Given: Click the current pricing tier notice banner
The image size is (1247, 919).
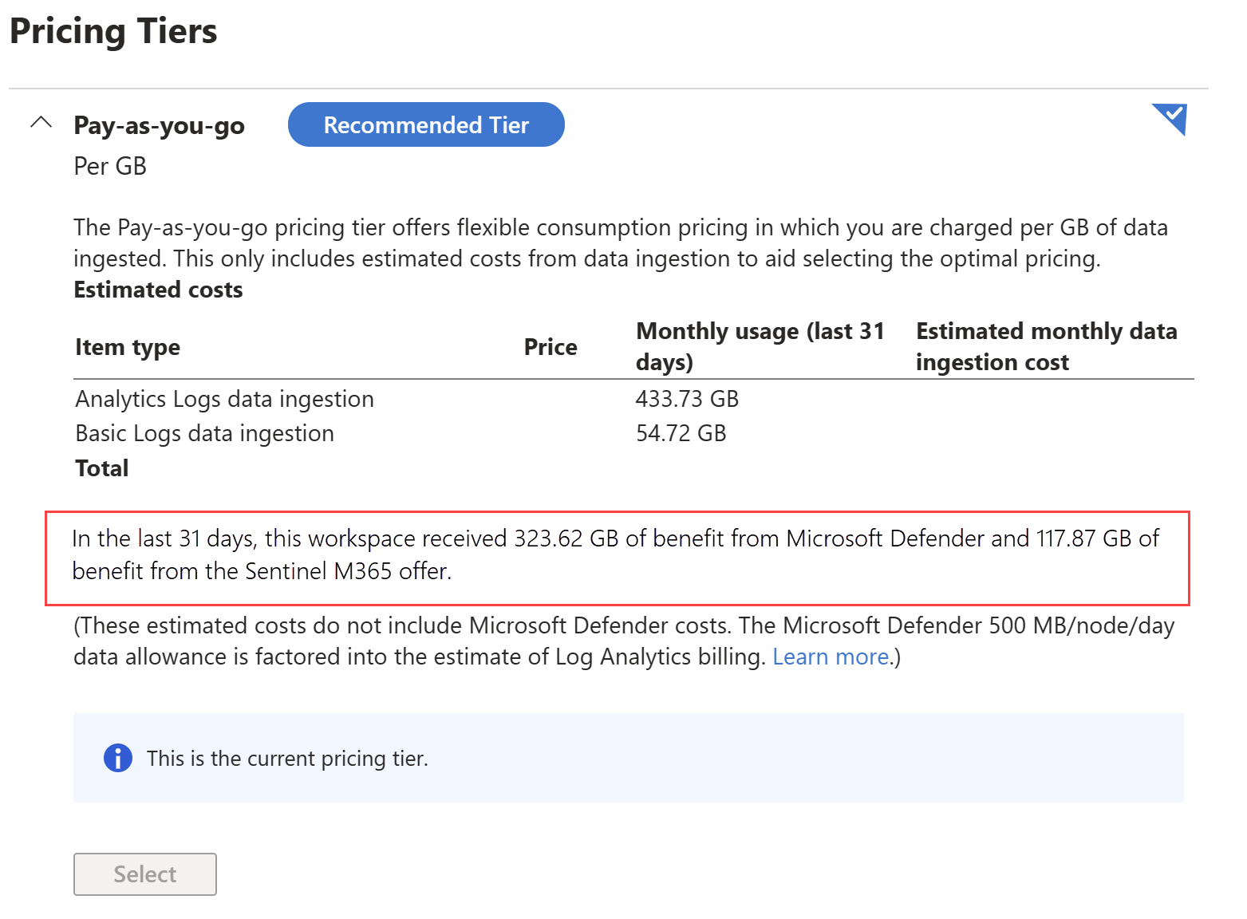Looking at the screenshot, I should point(627,758).
